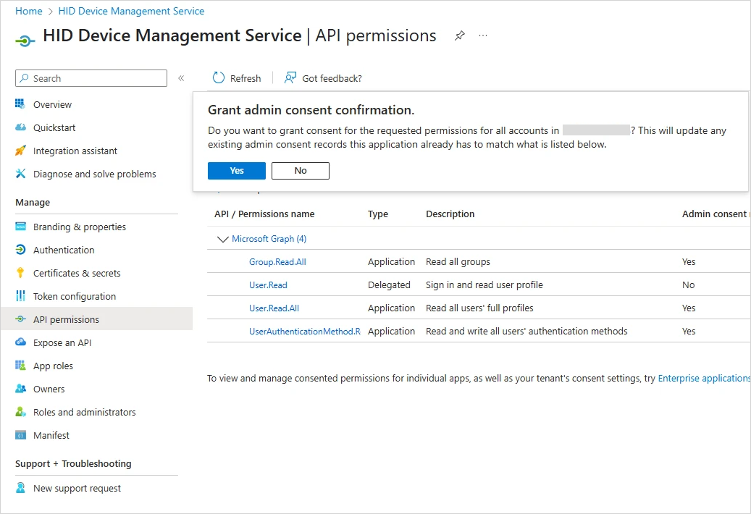Decline admin consent with No

click(301, 171)
